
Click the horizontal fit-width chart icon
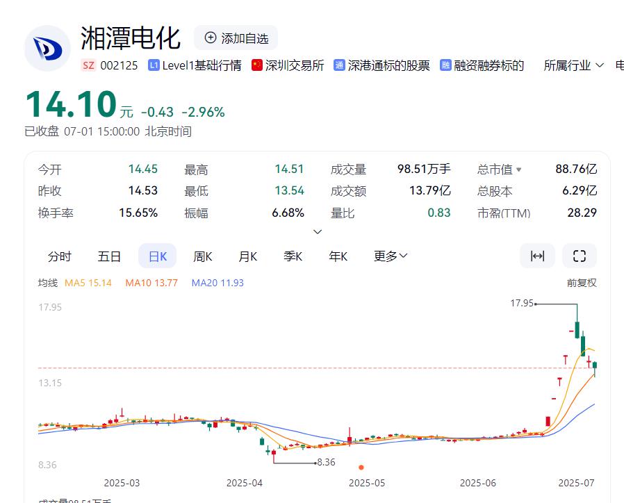(537, 256)
